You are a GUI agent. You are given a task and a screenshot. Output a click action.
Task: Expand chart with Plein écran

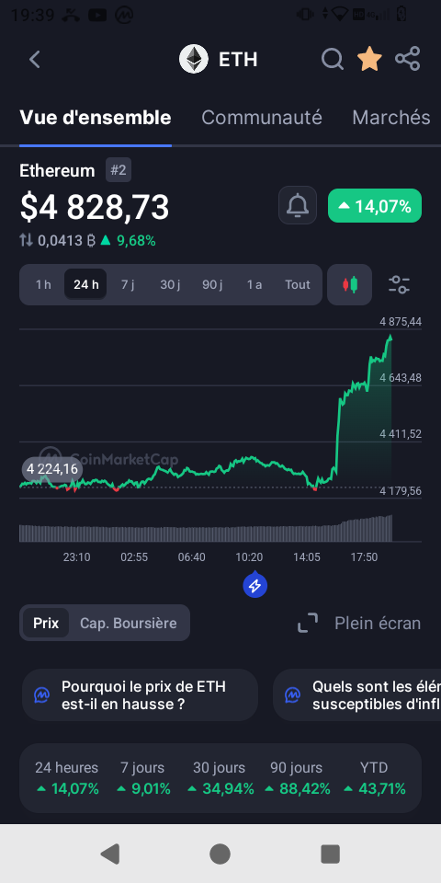point(359,624)
